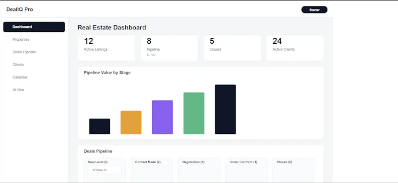
Task: Select the Contact Made (2) column
Action: [x=152, y=170]
